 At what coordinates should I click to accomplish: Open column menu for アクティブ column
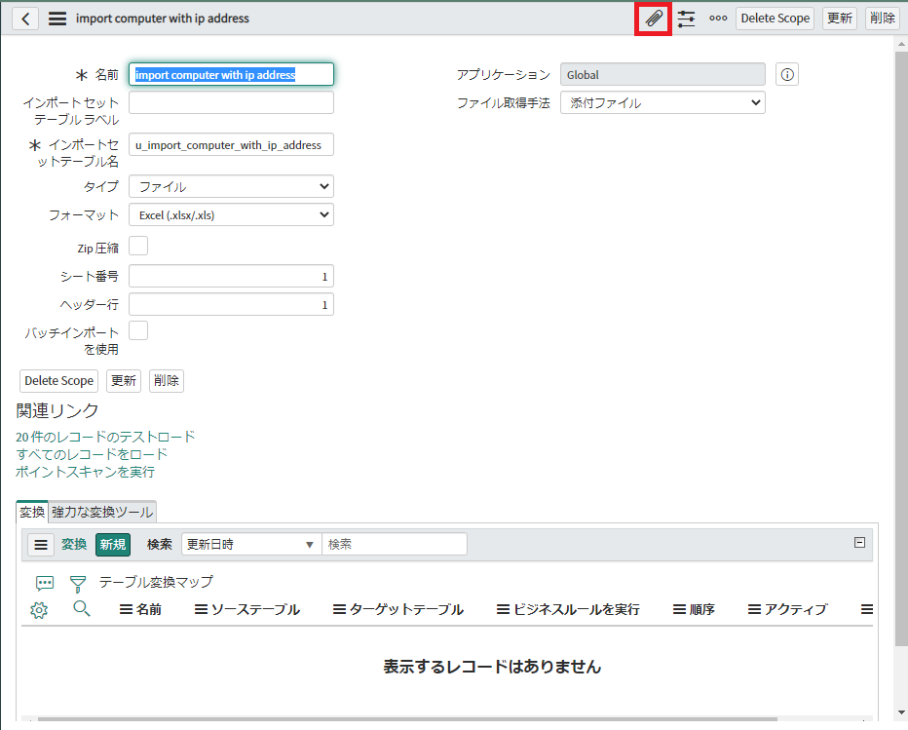[754, 609]
